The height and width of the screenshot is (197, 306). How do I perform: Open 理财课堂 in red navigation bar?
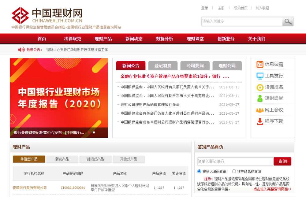[x=195, y=39]
